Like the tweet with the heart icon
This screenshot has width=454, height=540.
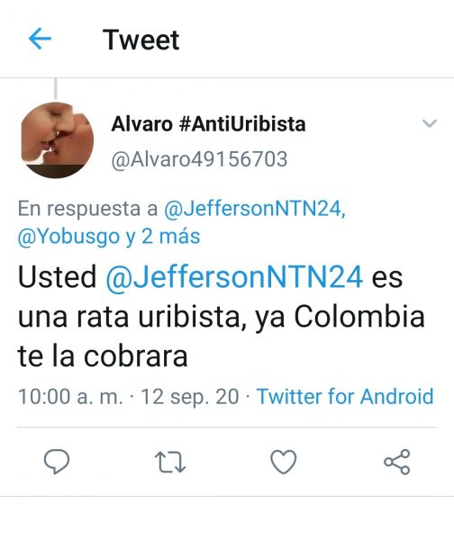tap(284, 462)
